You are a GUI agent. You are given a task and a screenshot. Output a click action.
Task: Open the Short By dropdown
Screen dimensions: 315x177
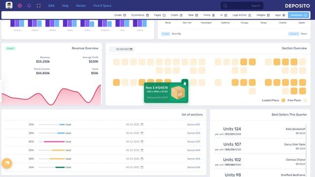[x=166, y=34]
